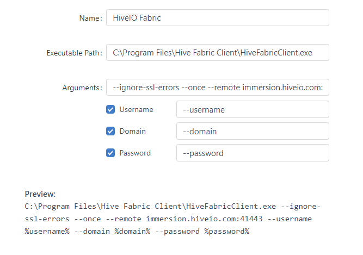Viewport: 363px width, 255px height.
Task: Click the Executable Path input field
Action: click(x=217, y=53)
